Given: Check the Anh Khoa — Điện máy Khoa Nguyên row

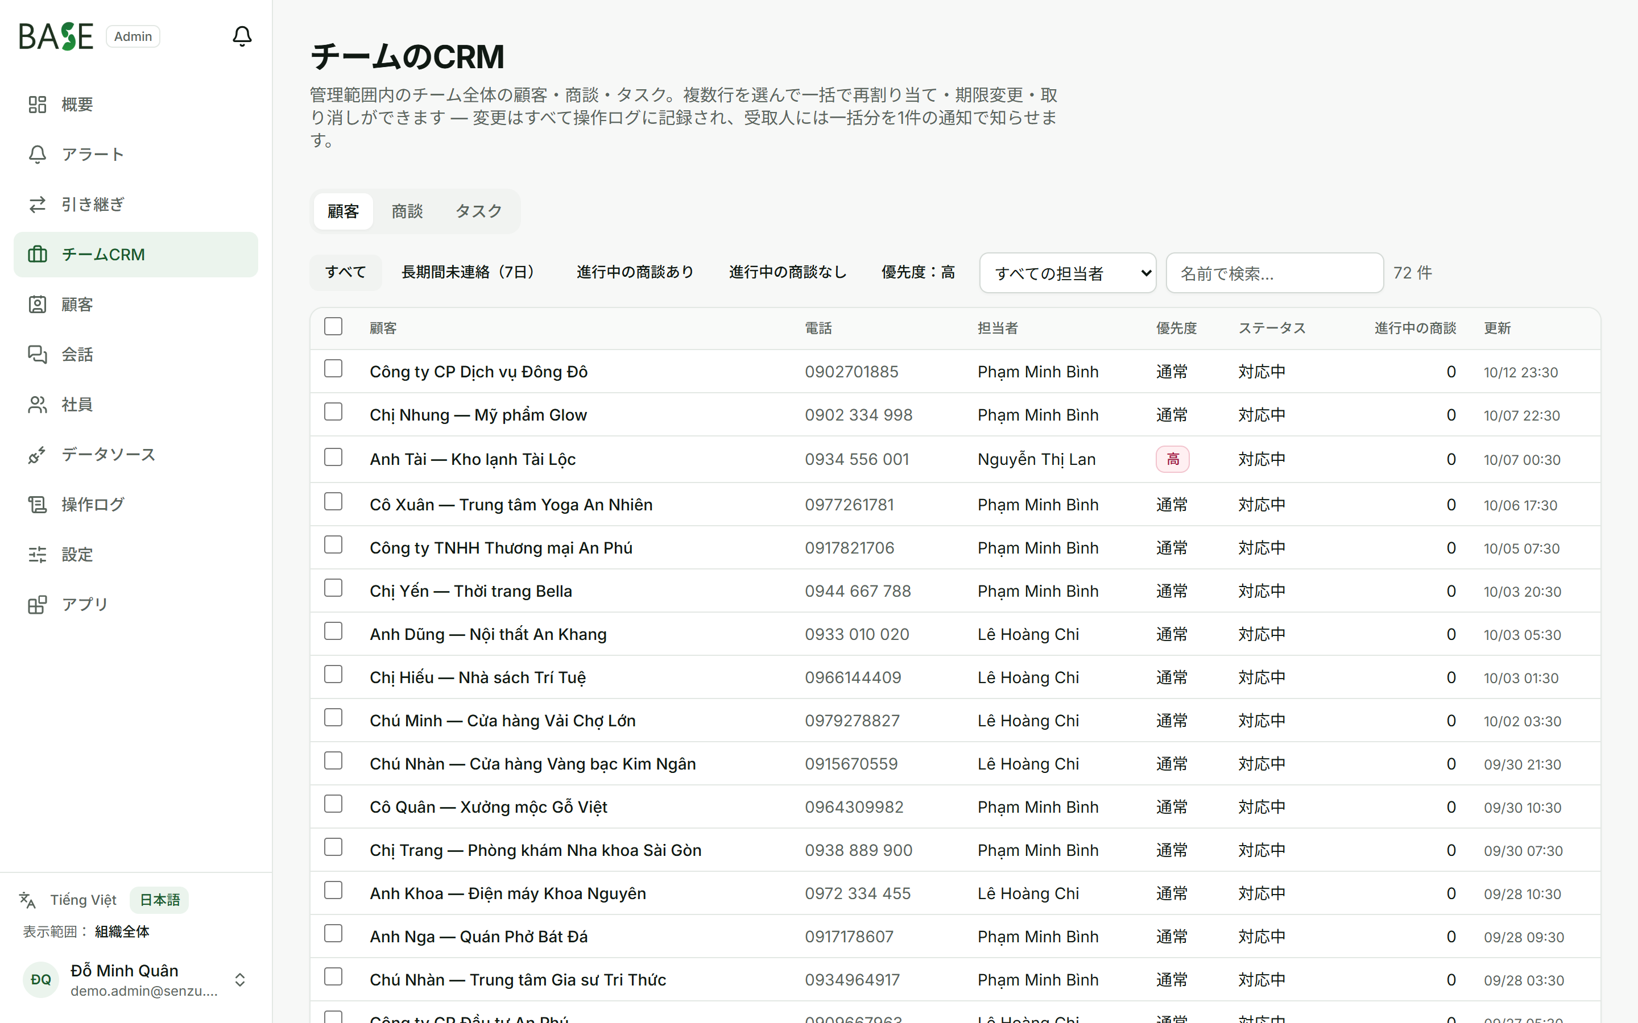Looking at the screenshot, I should point(333,891).
